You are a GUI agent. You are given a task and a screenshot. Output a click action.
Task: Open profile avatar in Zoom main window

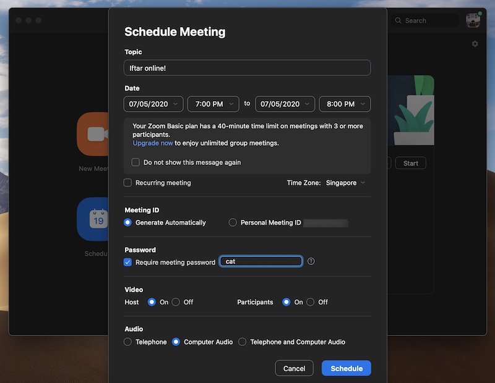473,20
